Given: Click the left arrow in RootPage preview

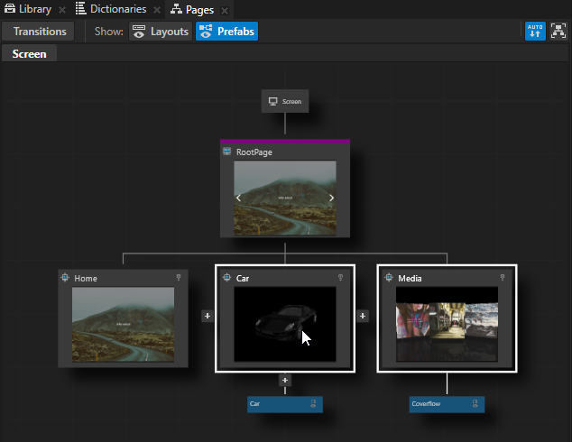Looking at the screenshot, I should 238,198.
